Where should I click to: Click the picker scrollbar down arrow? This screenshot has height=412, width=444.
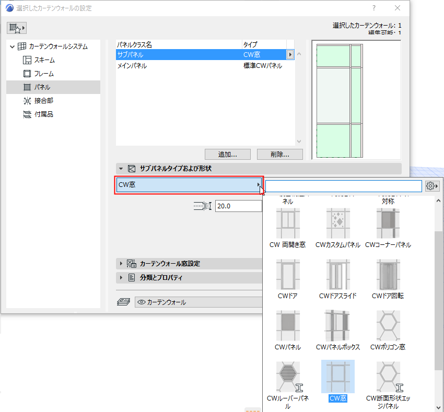(x=438, y=408)
